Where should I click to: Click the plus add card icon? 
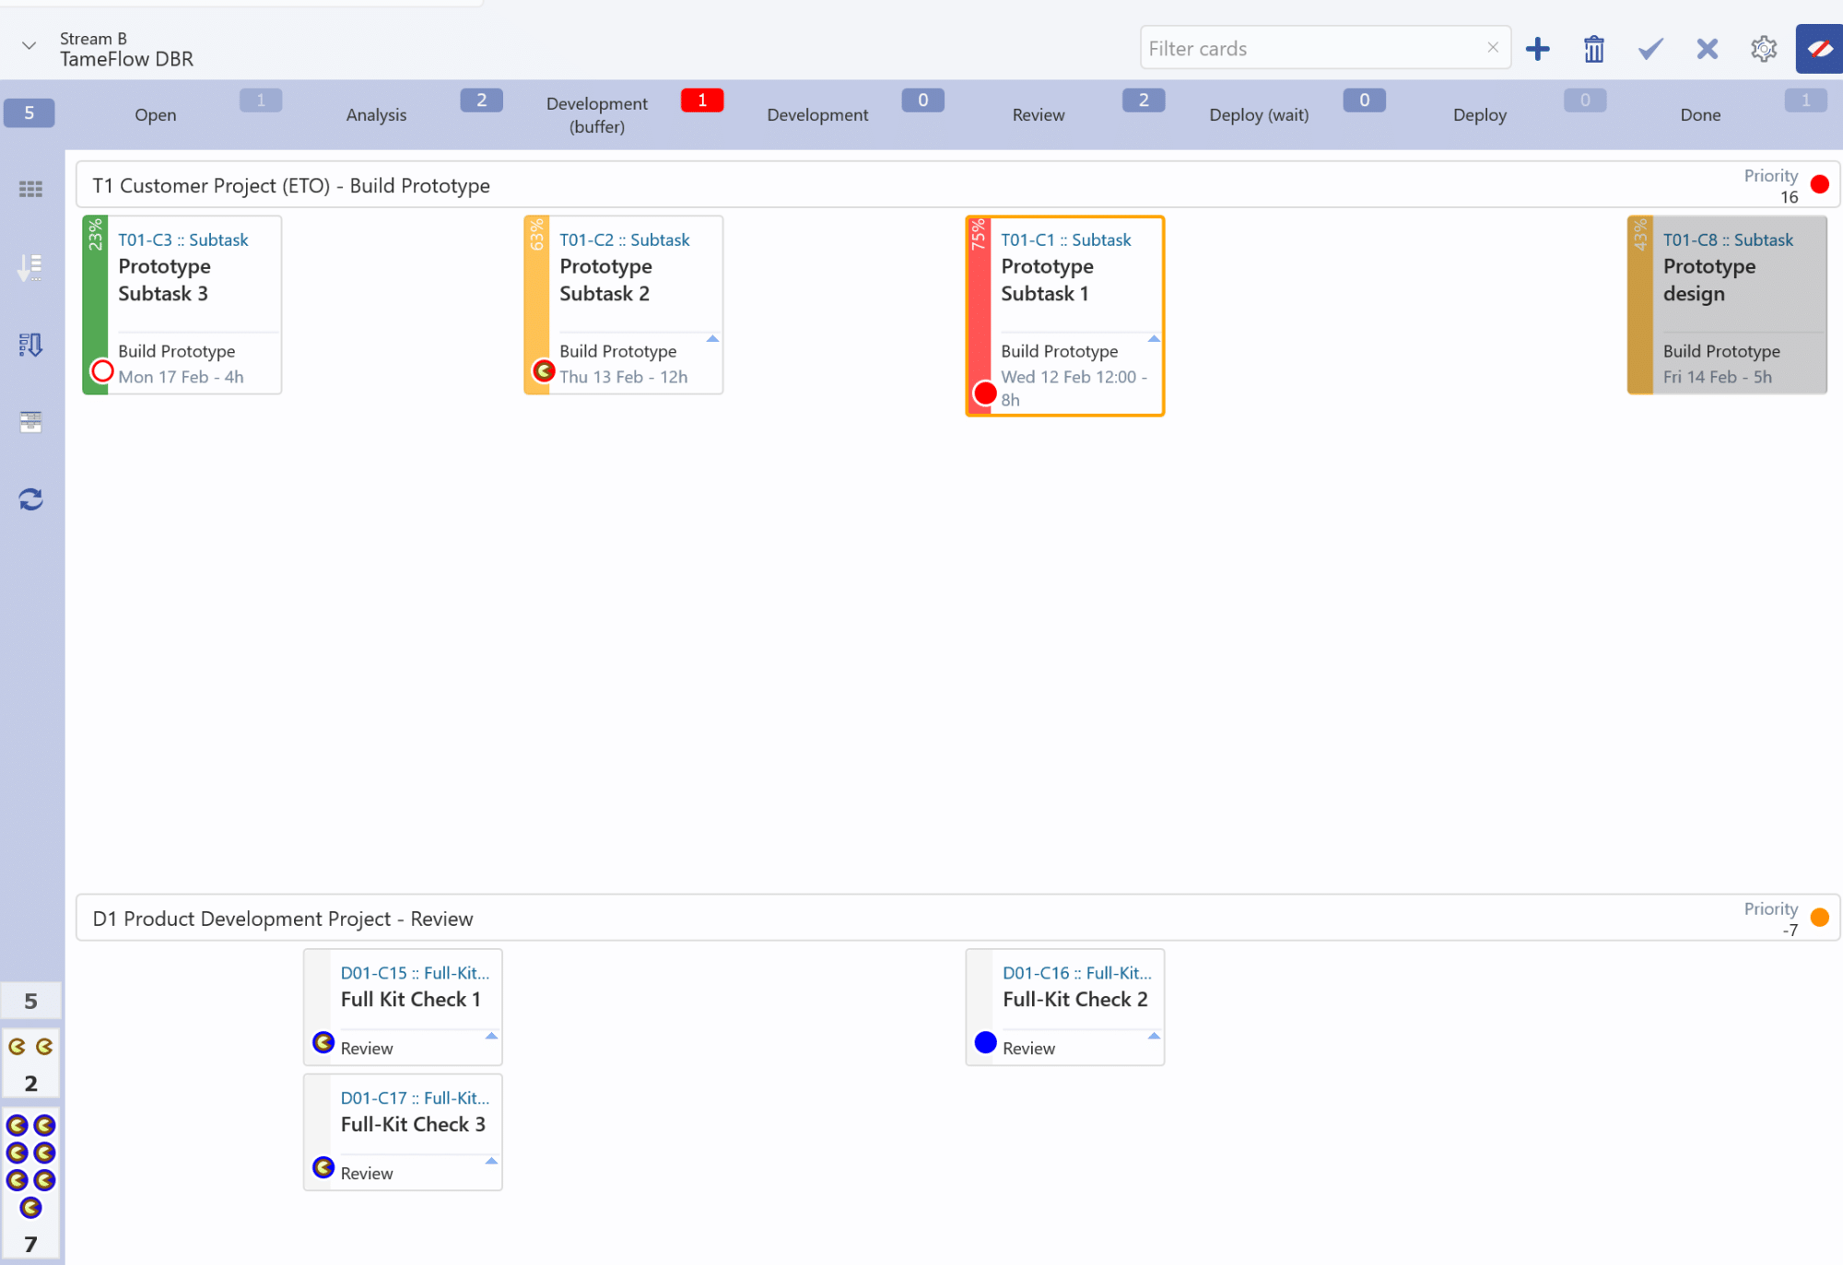pos(1537,49)
